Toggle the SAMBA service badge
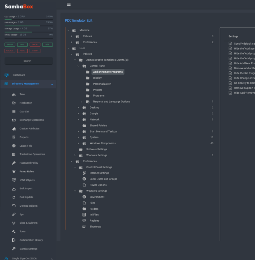255x260 pixels. pos(10,45)
